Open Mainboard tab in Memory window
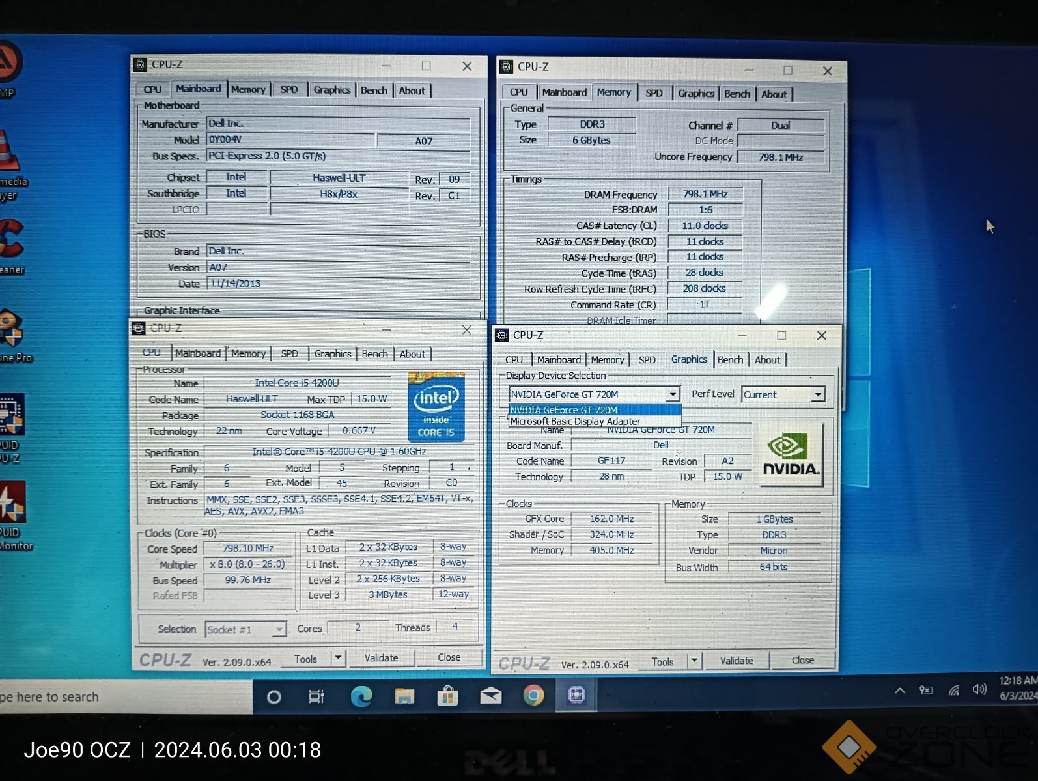The image size is (1038, 781). (x=564, y=92)
